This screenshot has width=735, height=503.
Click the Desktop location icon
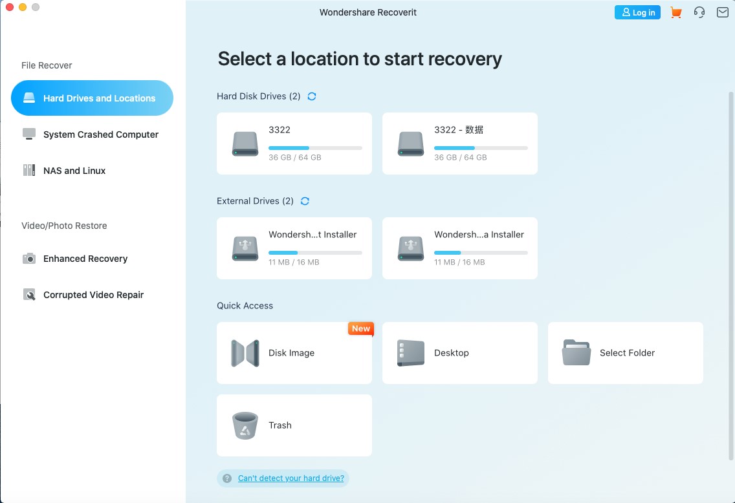(411, 353)
